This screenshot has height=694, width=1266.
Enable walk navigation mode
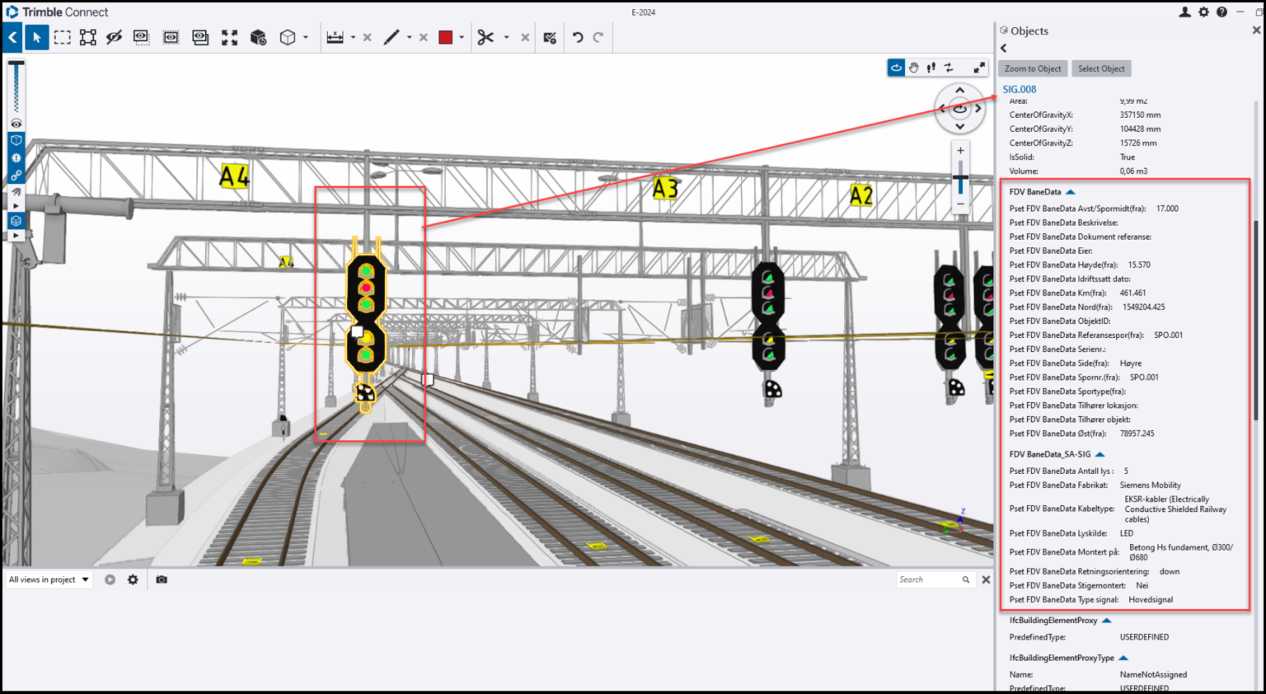click(x=931, y=68)
